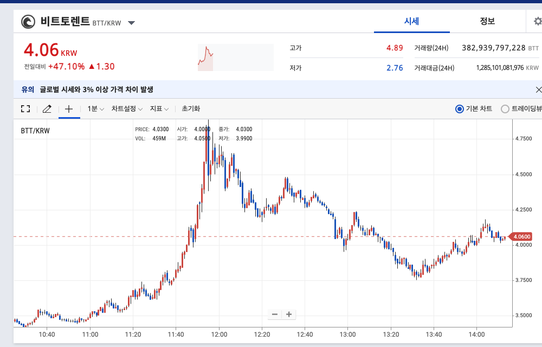Click the ▲1.30 price change amount
Viewport: 542px width, 347px height.
coord(102,66)
